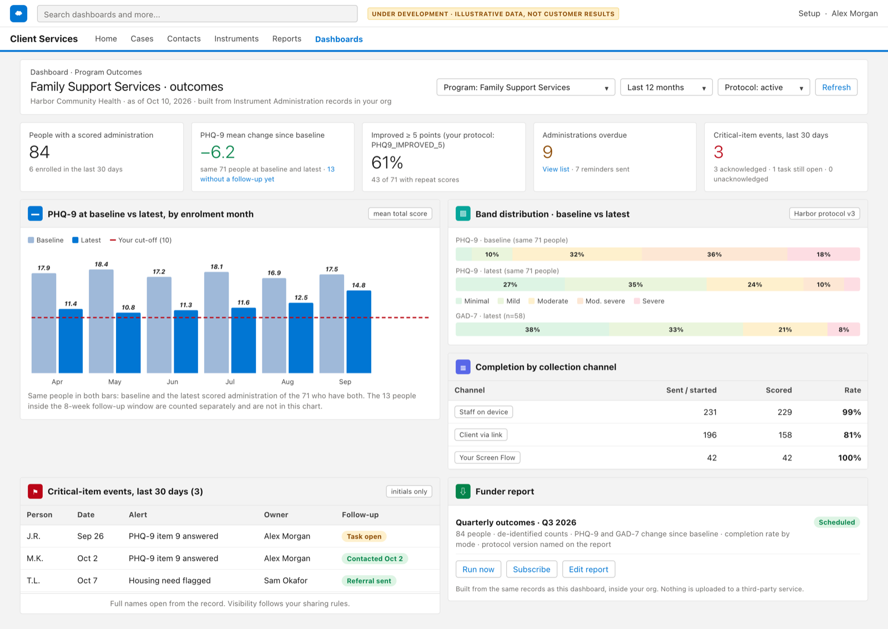The height and width of the screenshot is (629, 888).
Task: Click the Refresh button
Action: pos(836,87)
